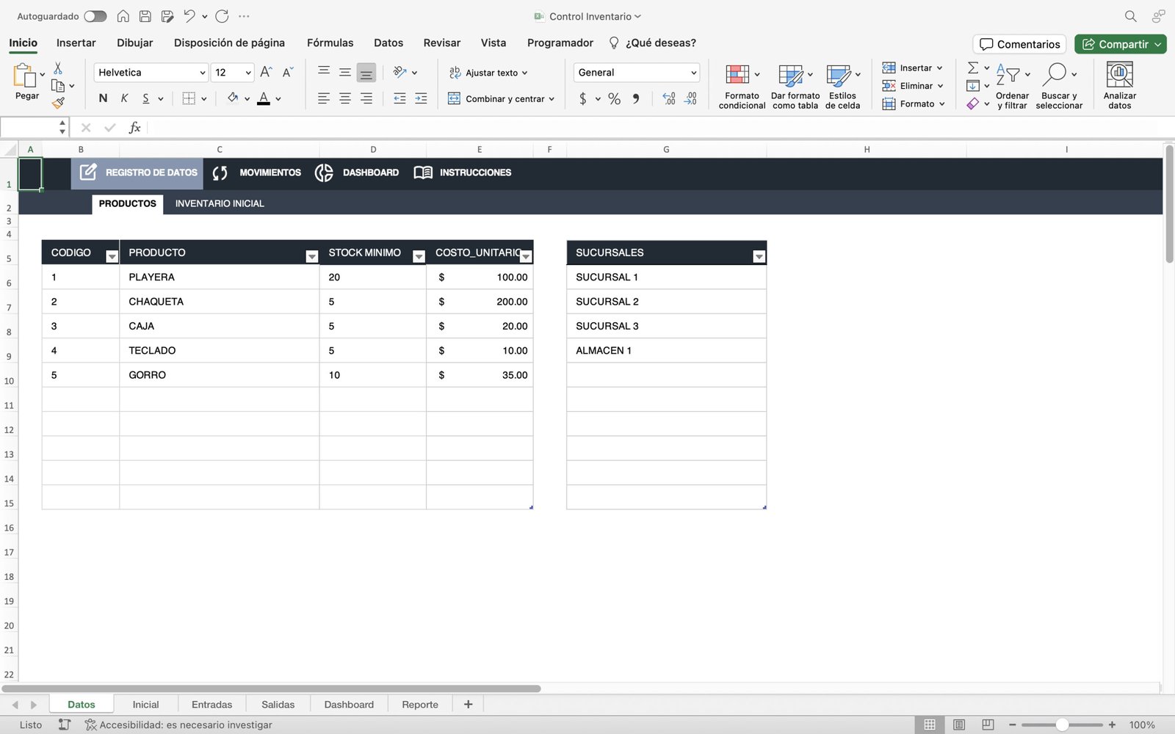Open the Helvetica font name dropdown
The height and width of the screenshot is (734, 1175).
pyautogui.click(x=202, y=73)
